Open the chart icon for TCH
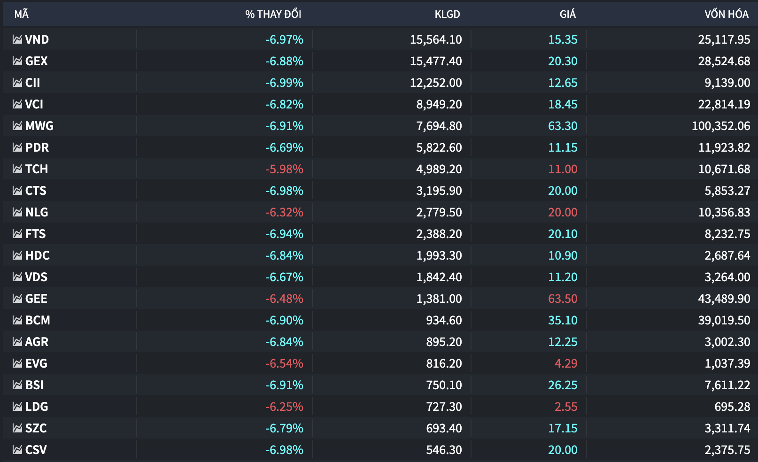Image resolution: width=758 pixels, height=462 pixels. [x=17, y=169]
